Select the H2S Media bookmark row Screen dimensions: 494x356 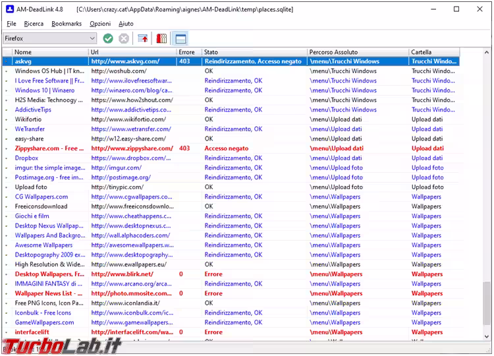[x=231, y=100]
